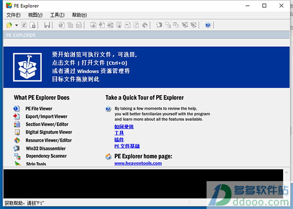Launch the Disassembler from the toolbar
The height and width of the screenshot is (209, 293).
[x=159, y=25]
